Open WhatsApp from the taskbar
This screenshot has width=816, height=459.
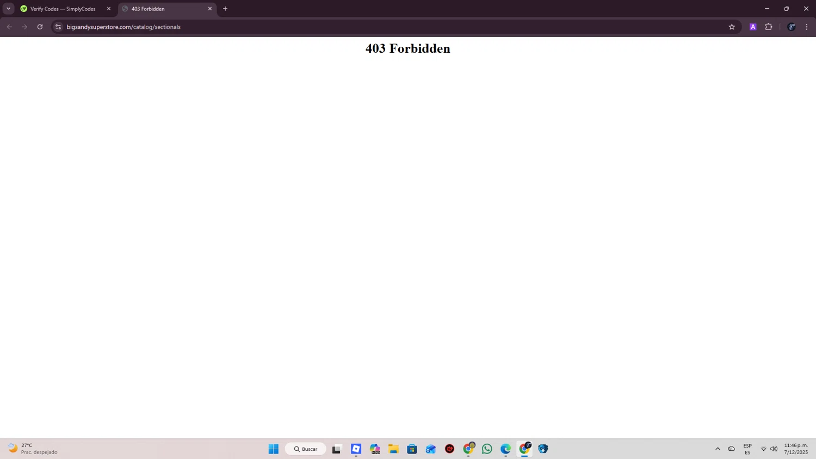point(487,449)
